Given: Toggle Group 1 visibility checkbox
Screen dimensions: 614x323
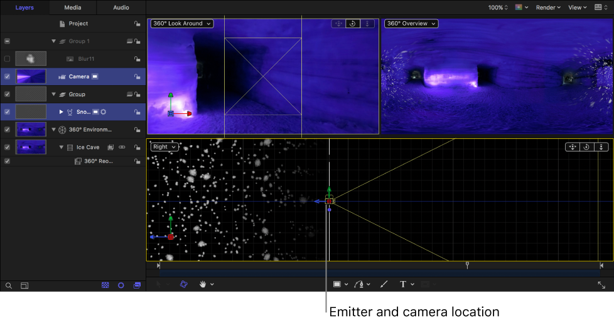Looking at the screenshot, I should (x=7, y=41).
